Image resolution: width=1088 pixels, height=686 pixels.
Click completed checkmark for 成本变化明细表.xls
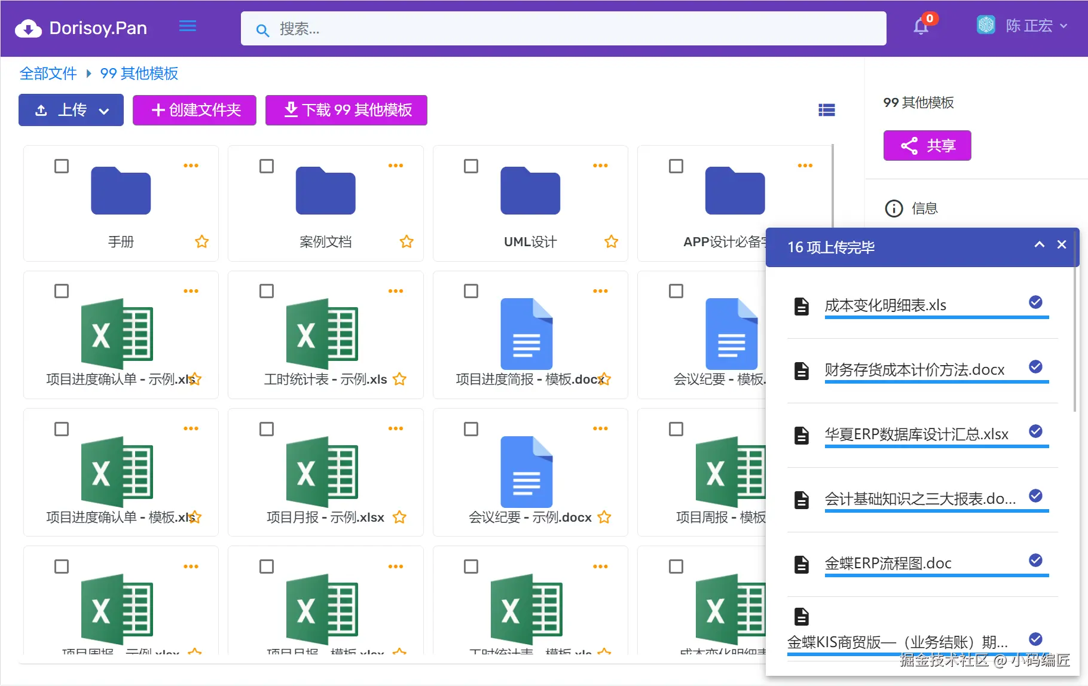click(1036, 302)
